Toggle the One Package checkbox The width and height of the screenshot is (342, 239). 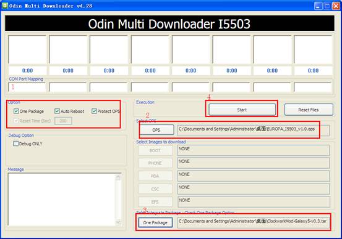click(16, 111)
